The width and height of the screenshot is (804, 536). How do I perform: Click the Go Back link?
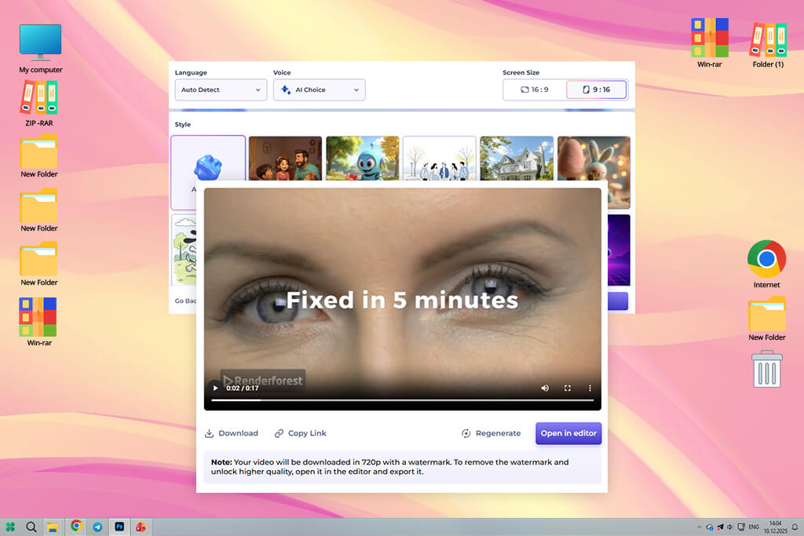[x=185, y=301]
